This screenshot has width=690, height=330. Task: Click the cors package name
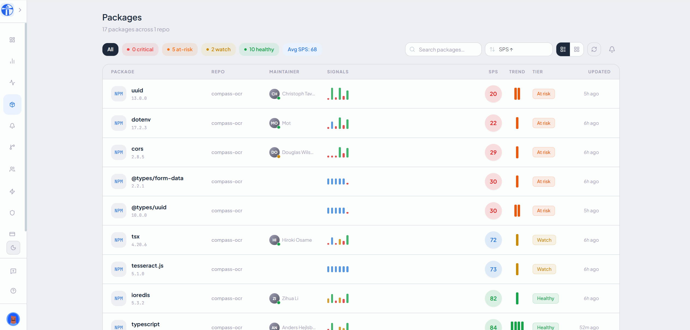tap(137, 149)
